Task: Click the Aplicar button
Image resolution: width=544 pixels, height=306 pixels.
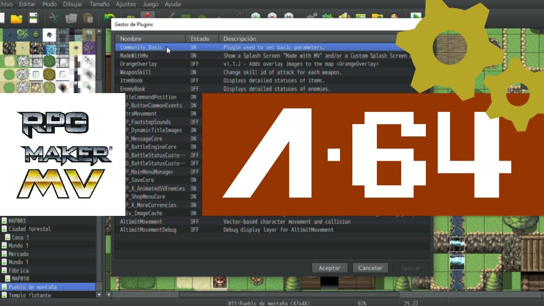Action: click(x=411, y=268)
